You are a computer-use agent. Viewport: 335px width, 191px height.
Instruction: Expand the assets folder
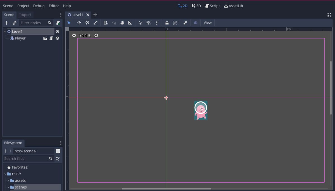tap(8, 181)
